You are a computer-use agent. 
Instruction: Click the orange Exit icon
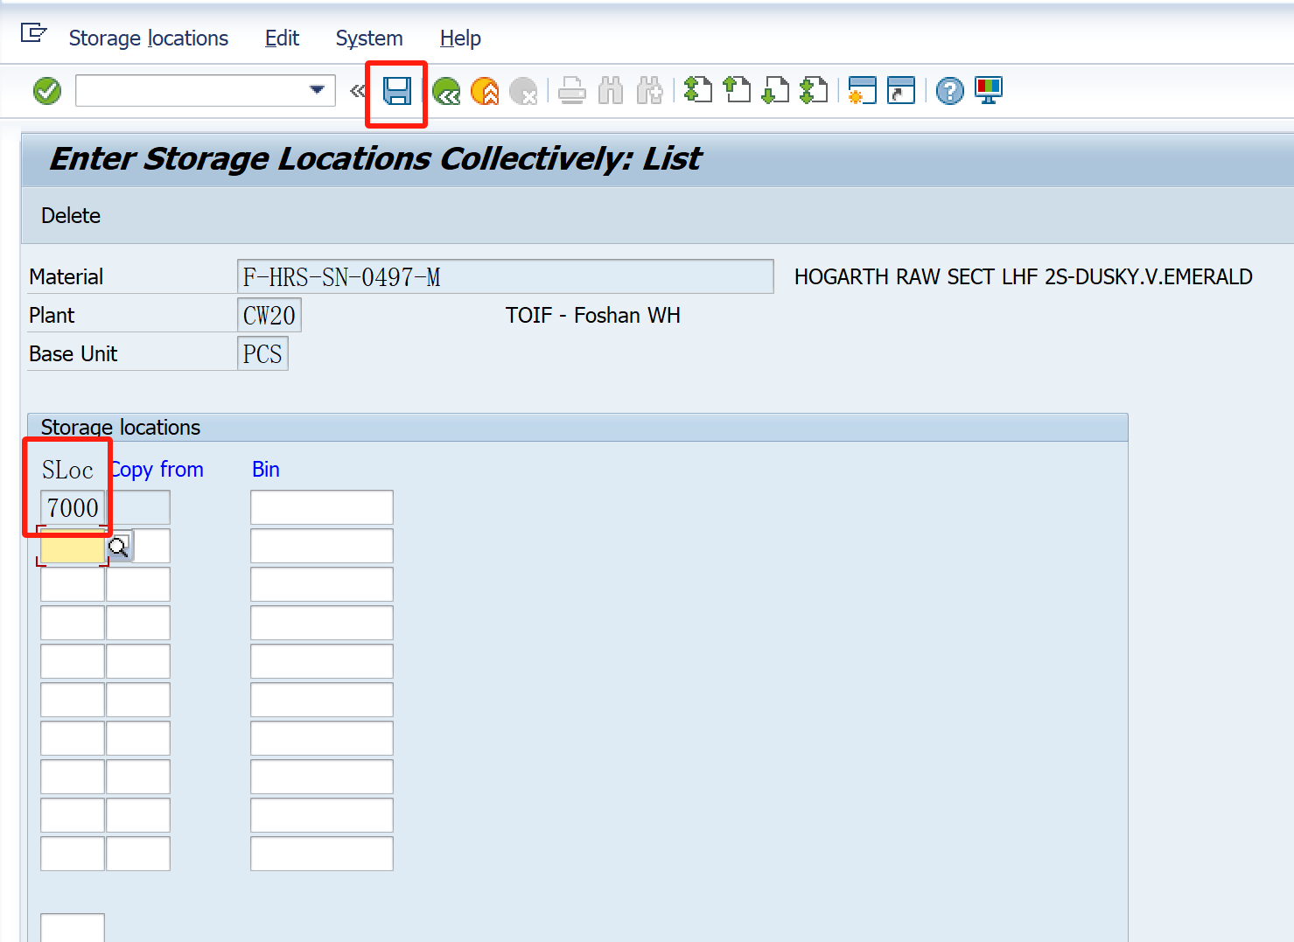485,91
